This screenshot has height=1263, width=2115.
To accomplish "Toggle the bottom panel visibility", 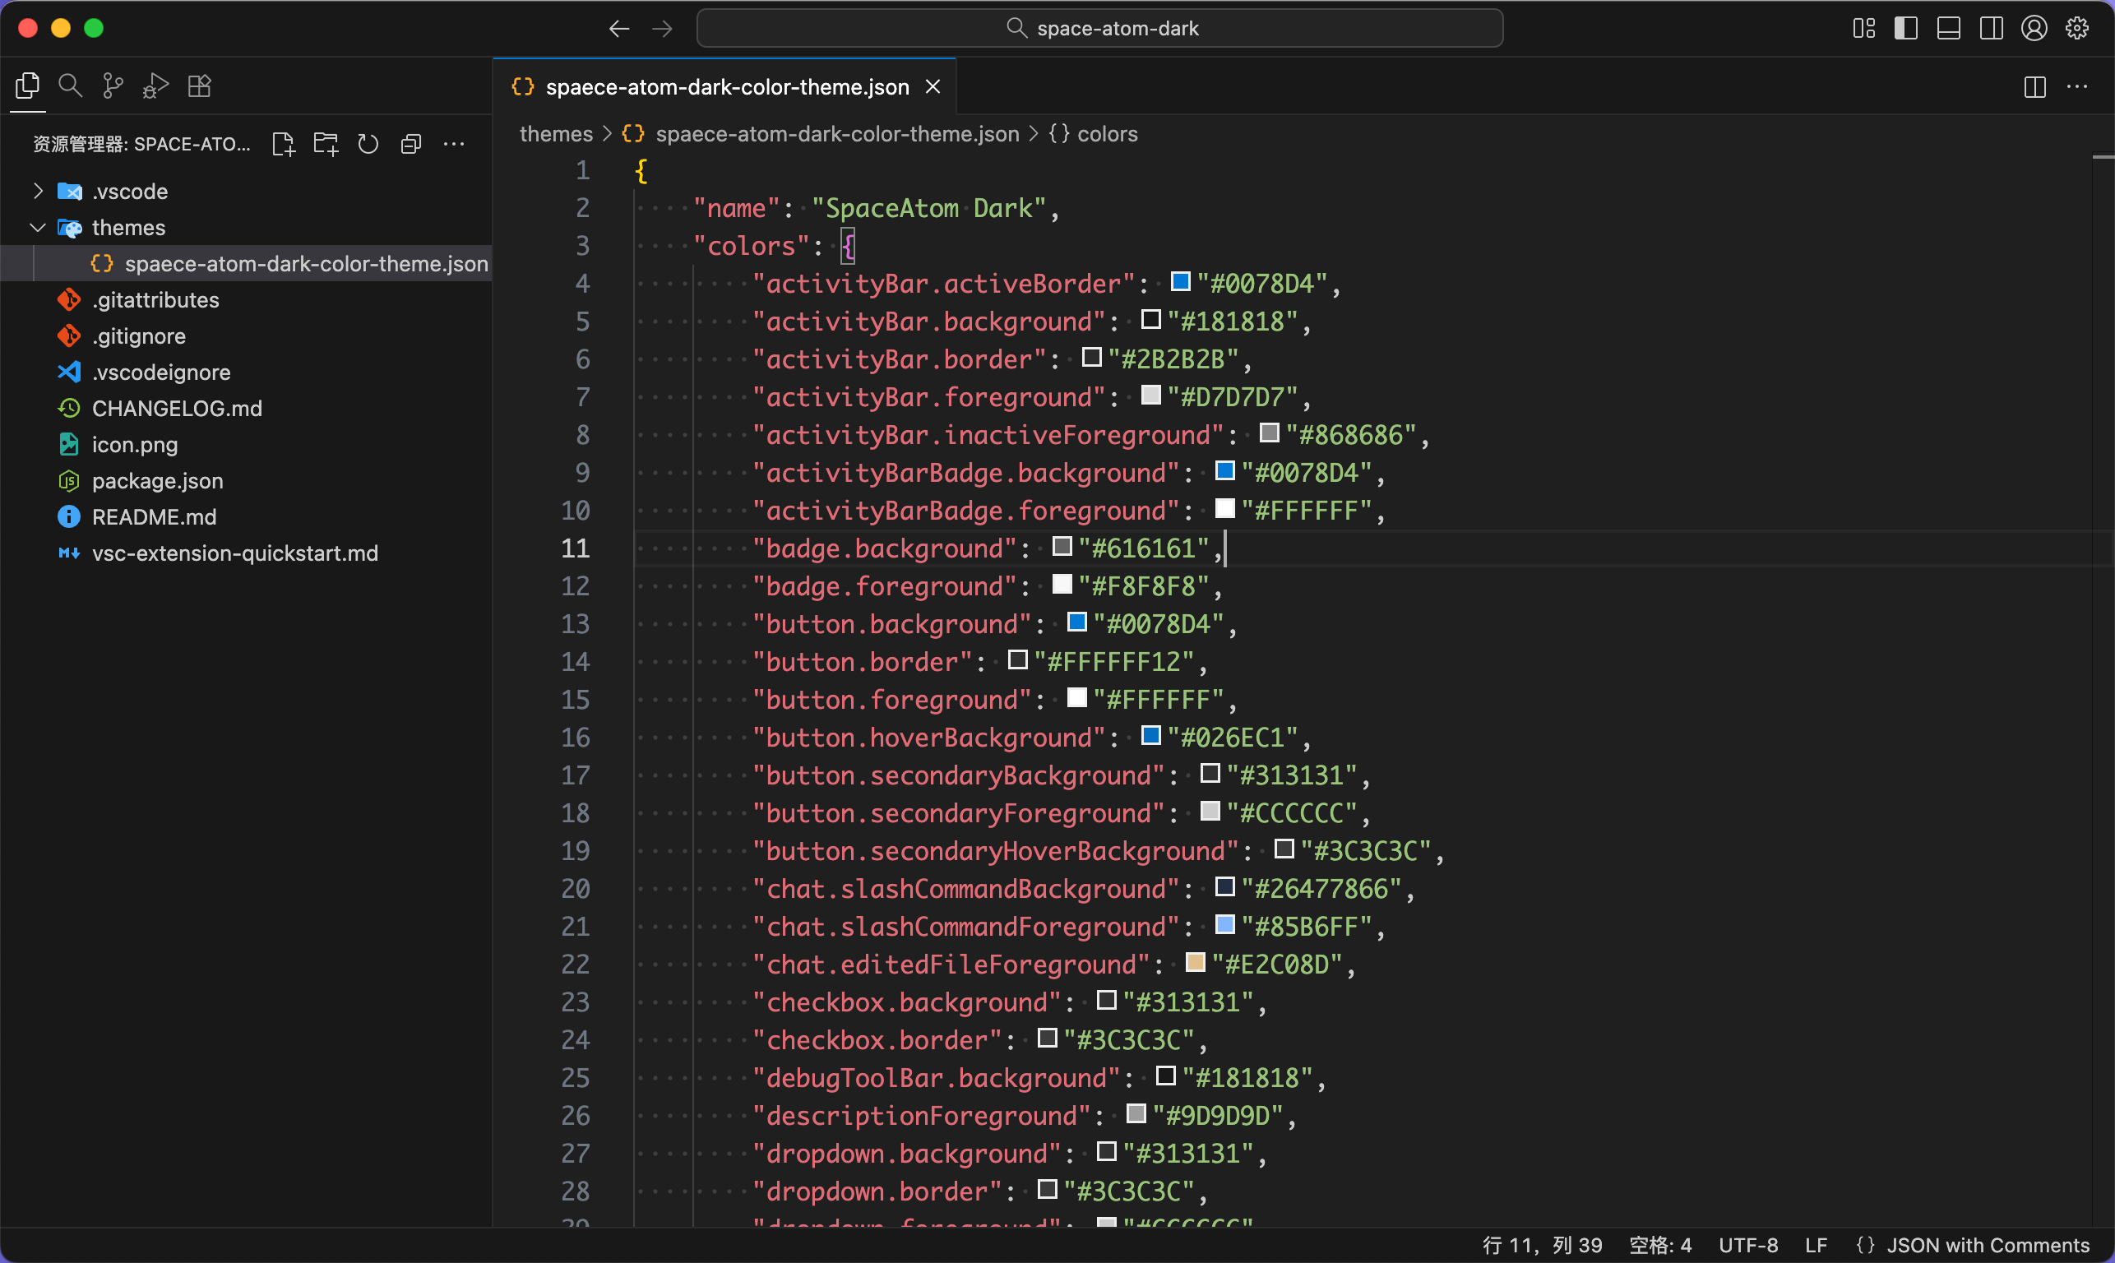I will [x=1948, y=28].
